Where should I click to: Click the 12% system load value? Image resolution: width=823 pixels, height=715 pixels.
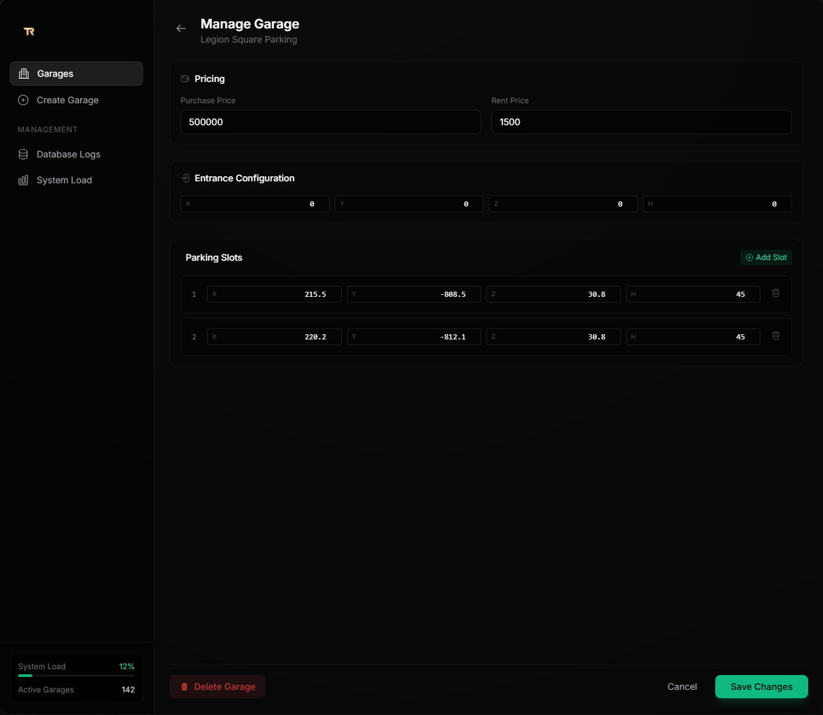click(x=127, y=667)
